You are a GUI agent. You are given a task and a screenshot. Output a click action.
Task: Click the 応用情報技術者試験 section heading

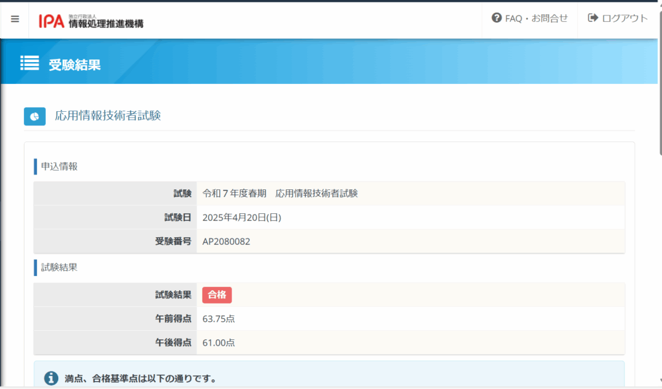(107, 116)
